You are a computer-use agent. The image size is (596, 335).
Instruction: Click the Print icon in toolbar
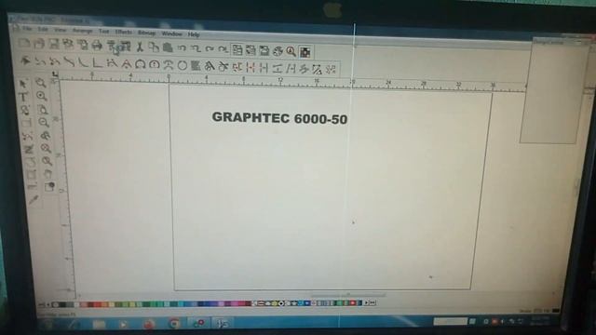(x=97, y=46)
